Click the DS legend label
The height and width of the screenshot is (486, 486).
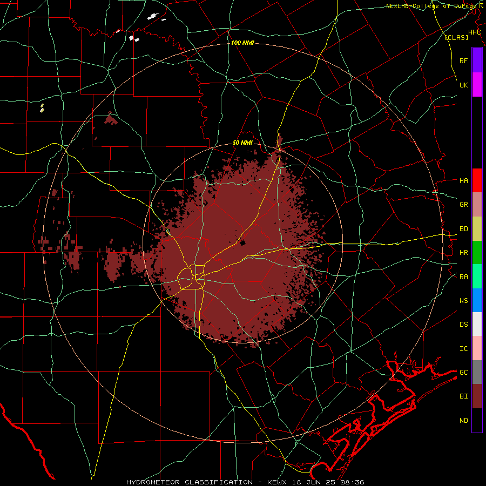(463, 325)
